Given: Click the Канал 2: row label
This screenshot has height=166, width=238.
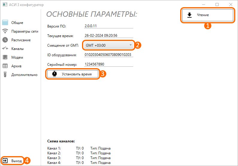Looking at the screenshot, I should pyautogui.click(x=54, y=153).
